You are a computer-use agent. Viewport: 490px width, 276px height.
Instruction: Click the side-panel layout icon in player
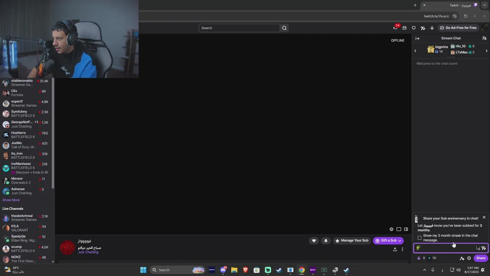click(406, 229)
